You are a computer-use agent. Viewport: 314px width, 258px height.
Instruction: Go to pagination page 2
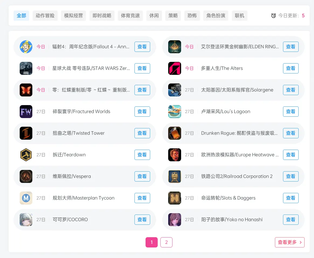coord(166,242)
